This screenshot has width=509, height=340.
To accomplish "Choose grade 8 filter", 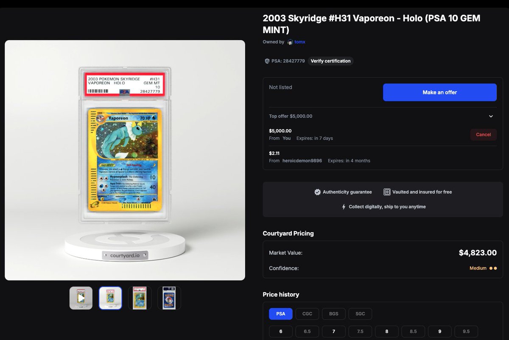I will (386, 332).
